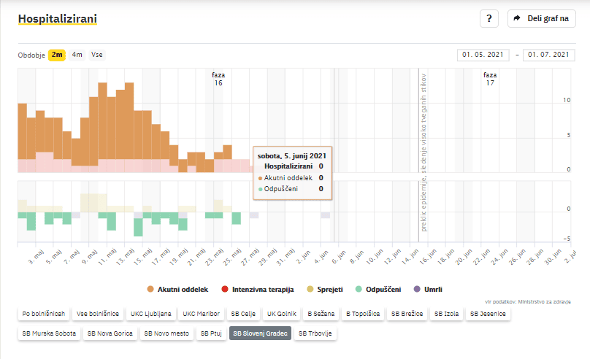Screen dimensions: 590x359
Task: Toggle Odpuščeni legend series
Action: [378, 290]
